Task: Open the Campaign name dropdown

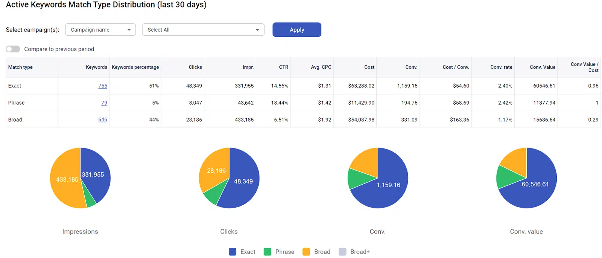Action: (x=100, y=30)
